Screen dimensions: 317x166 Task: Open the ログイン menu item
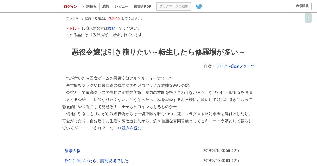pyautogui.click(x=71, y=7)
